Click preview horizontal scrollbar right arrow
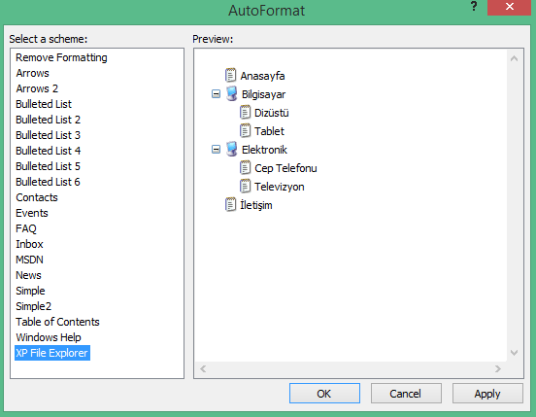 coord(498,368)
